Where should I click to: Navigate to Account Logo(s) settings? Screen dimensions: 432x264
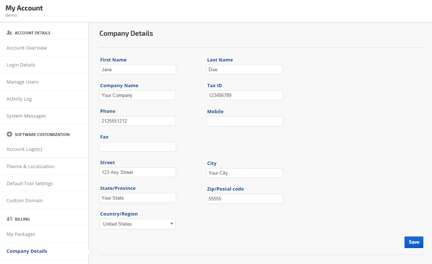[x=24, y=149]
